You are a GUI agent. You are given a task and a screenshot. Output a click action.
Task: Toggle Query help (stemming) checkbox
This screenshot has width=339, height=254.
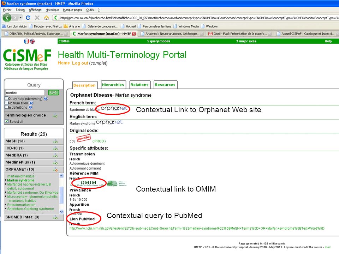click(x=6, y=98)
